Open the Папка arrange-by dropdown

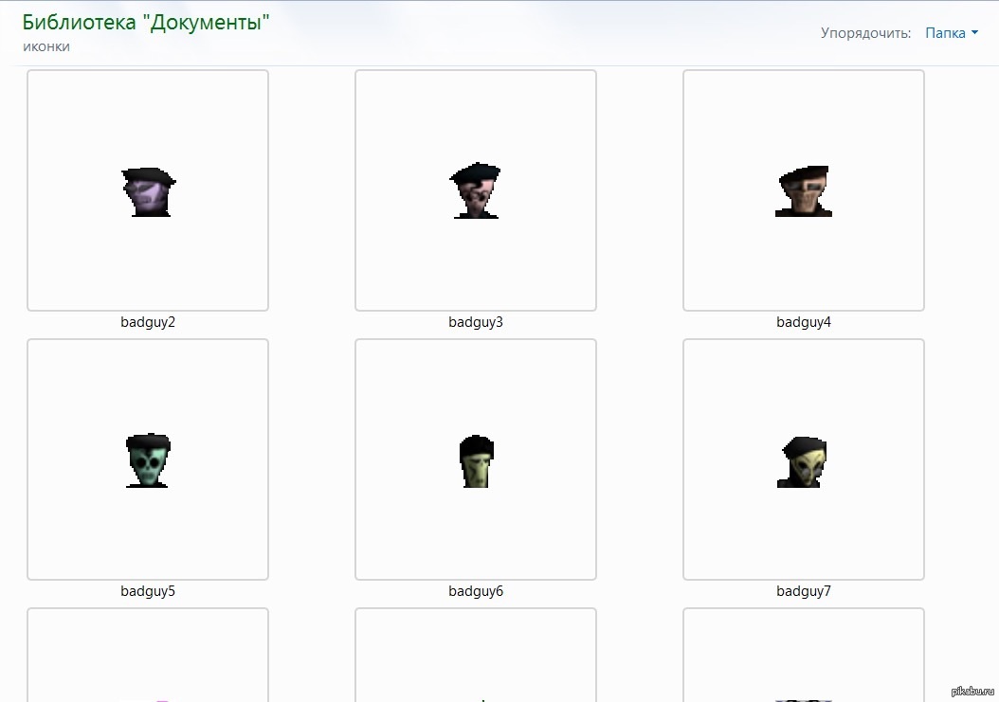[x=946, y=33]
